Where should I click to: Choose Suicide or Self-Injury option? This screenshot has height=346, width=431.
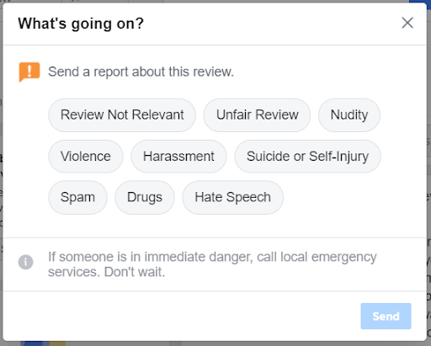tap(307, 157)
